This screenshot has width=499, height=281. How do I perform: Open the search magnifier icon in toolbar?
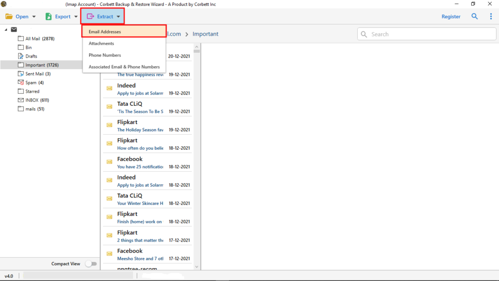tap(475, 16)
